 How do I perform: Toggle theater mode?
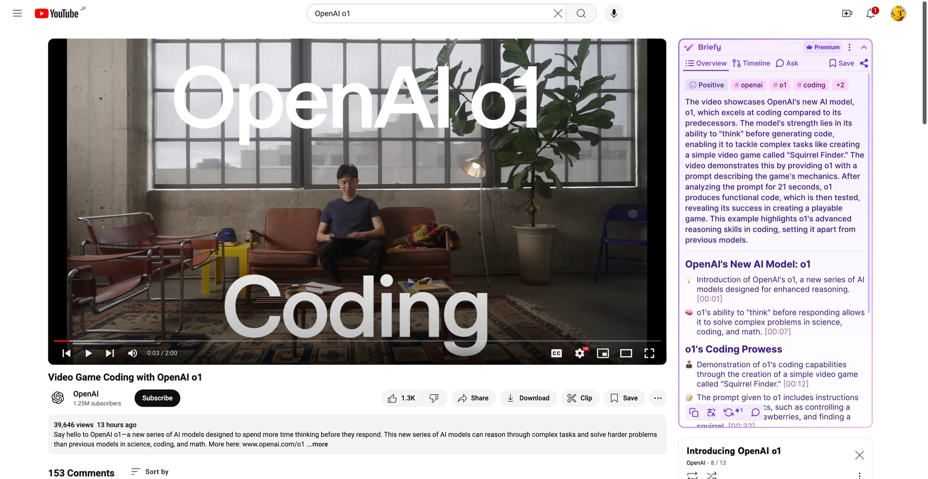pyautogui.click(x=626, y=353)
